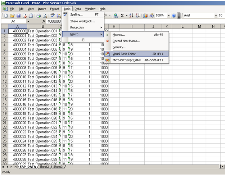This screenshot has width=226, height=176.
Task: Click cell 'Test Operation 010'
Action: tap(43, 72)
